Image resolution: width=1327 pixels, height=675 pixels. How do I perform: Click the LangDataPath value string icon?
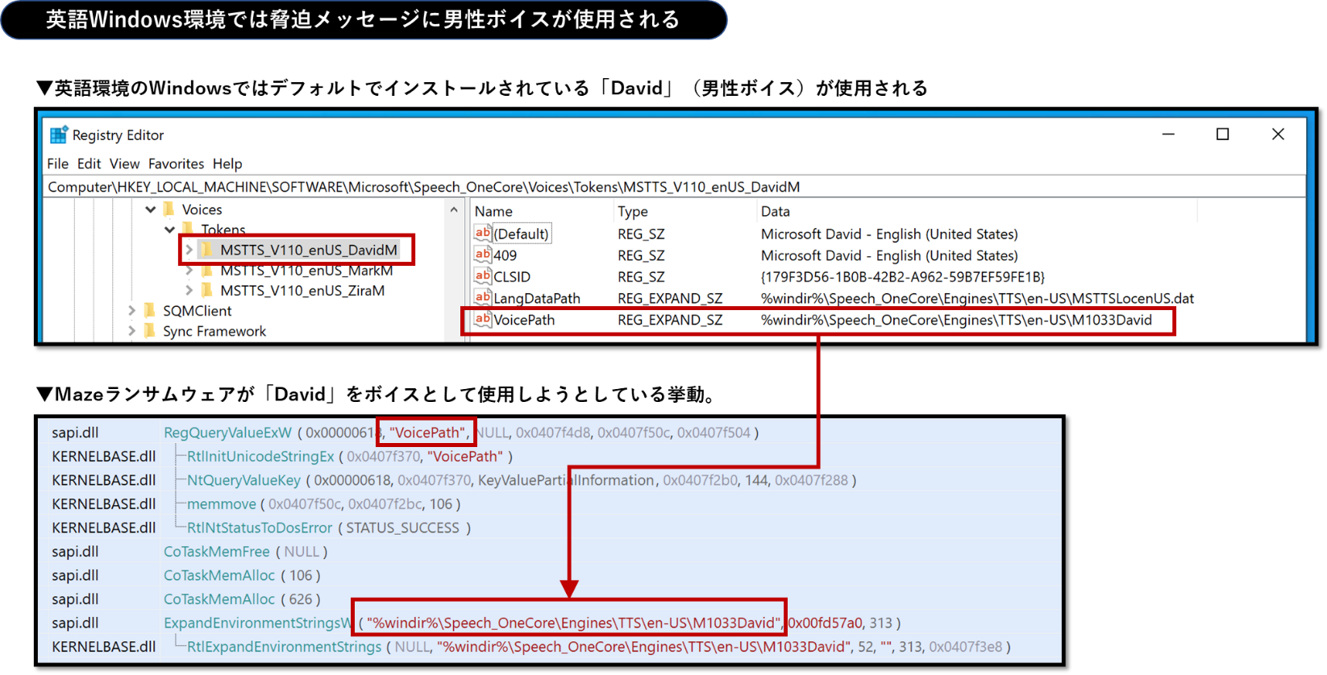pyautogui.click(x=482, y=298)
